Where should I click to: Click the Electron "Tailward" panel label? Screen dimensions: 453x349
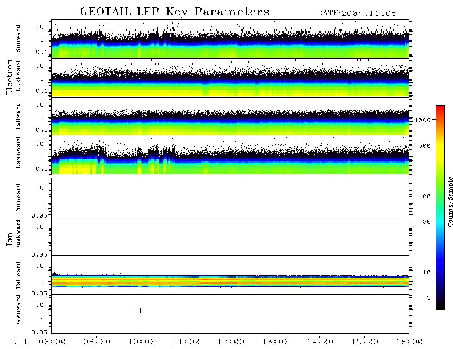click(x=18, y=117)
